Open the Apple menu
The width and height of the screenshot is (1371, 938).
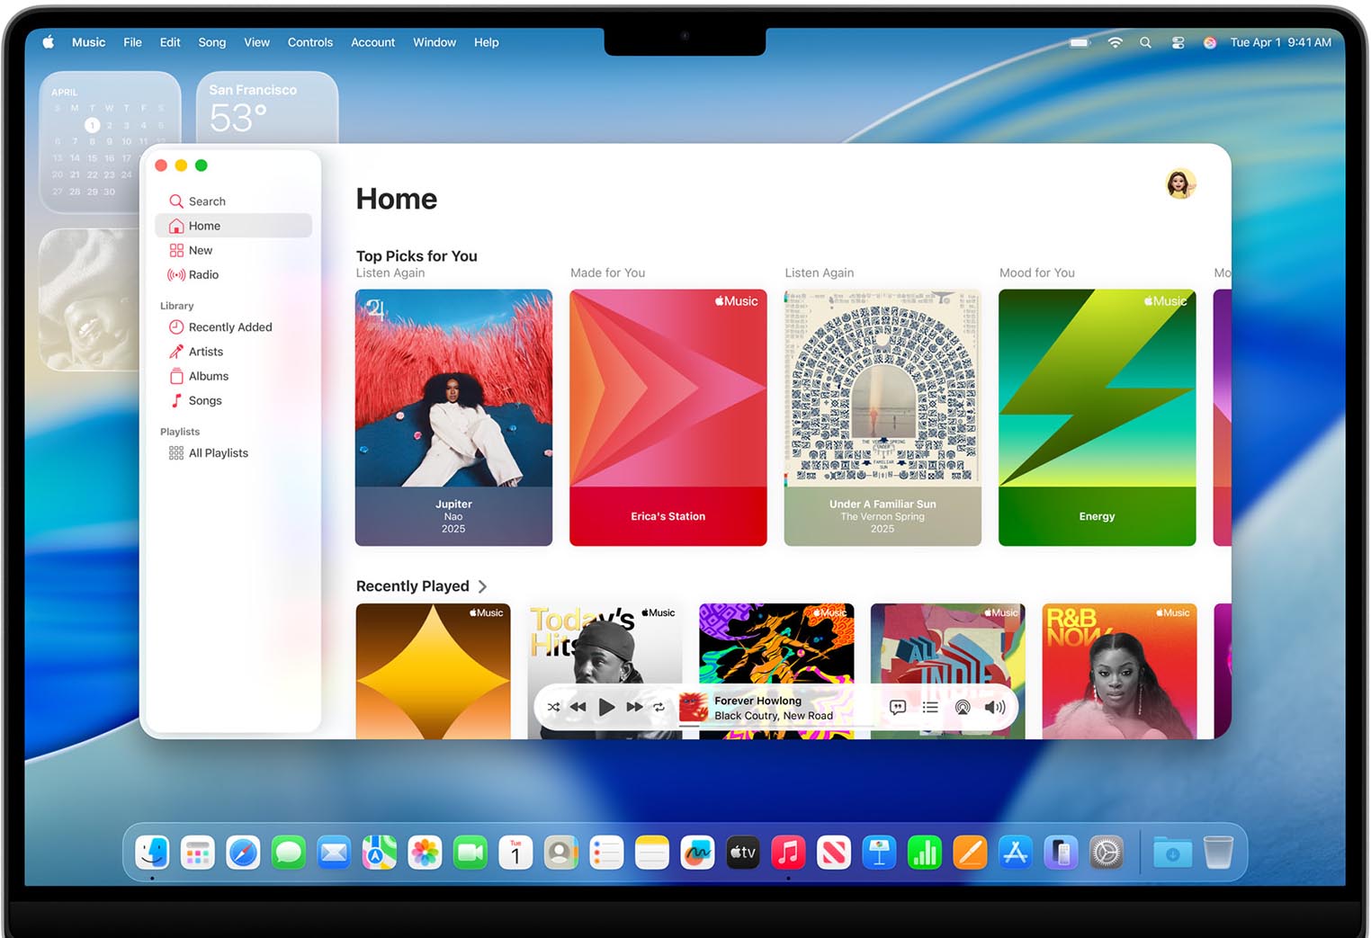tap(49, 41)
